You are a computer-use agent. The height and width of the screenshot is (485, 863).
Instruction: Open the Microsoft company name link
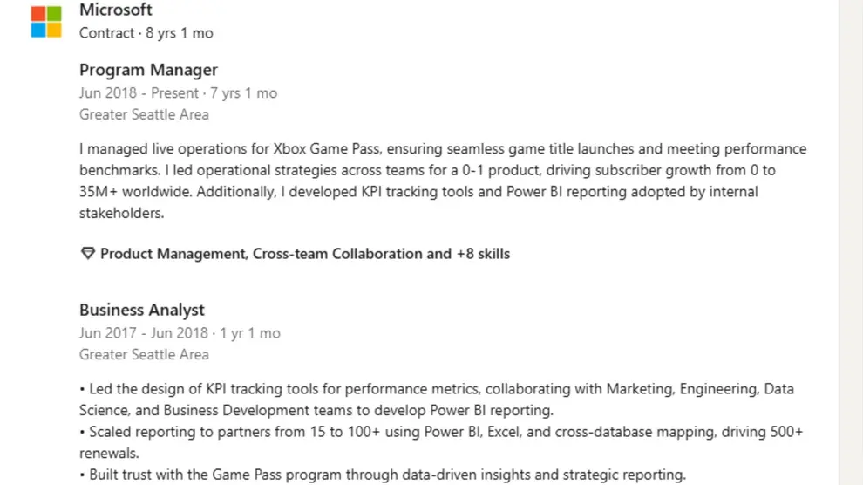click(115, 10)
